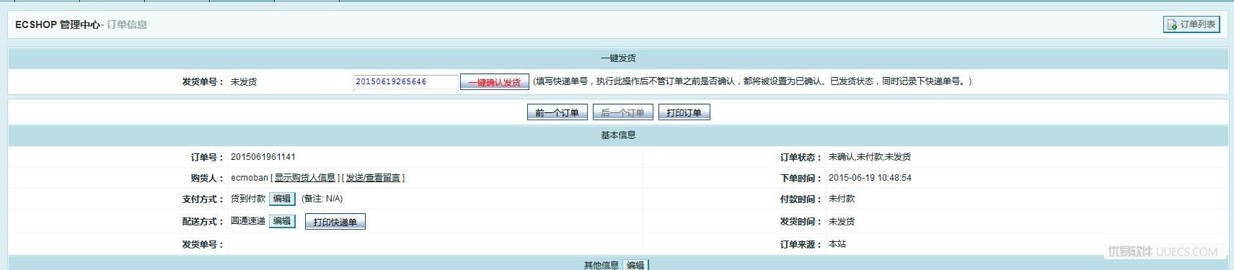This screenshot has height=270, width=1234.
Task: Click the greyed 后一个订单 button
Action: pyautogui.click(x=623, y=112)
